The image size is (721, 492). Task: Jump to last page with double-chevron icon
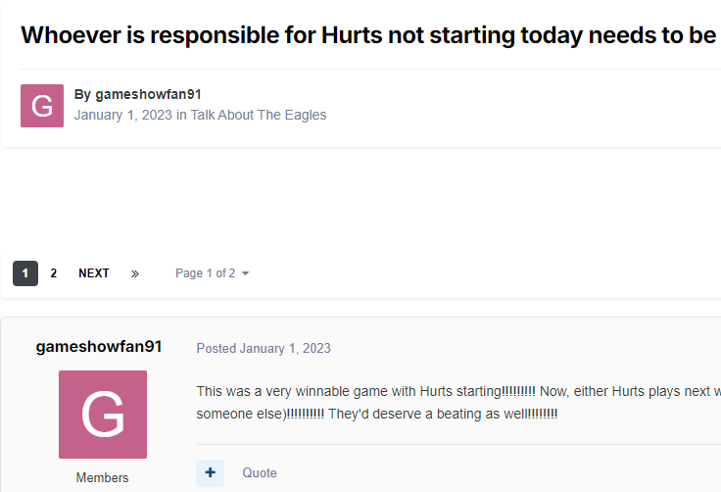click(135, 273)
